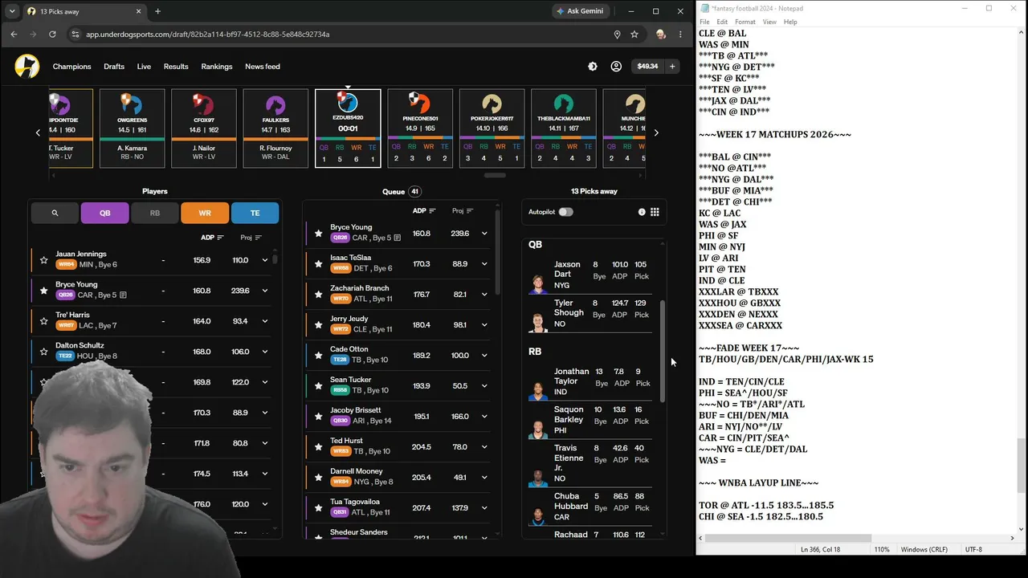
Task: Expand Dalton Schultz row in Players list
Action: 265,352
